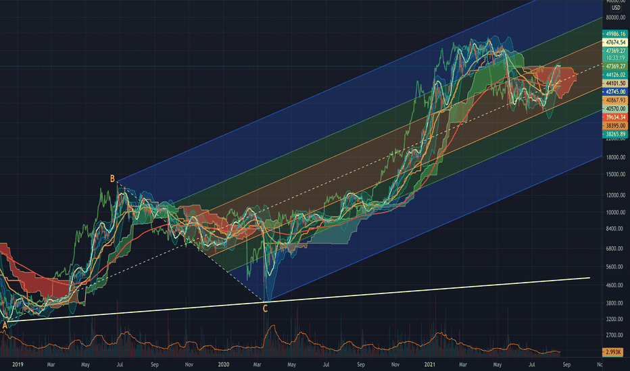Click the 38265.89 price label

coord(614,134)
